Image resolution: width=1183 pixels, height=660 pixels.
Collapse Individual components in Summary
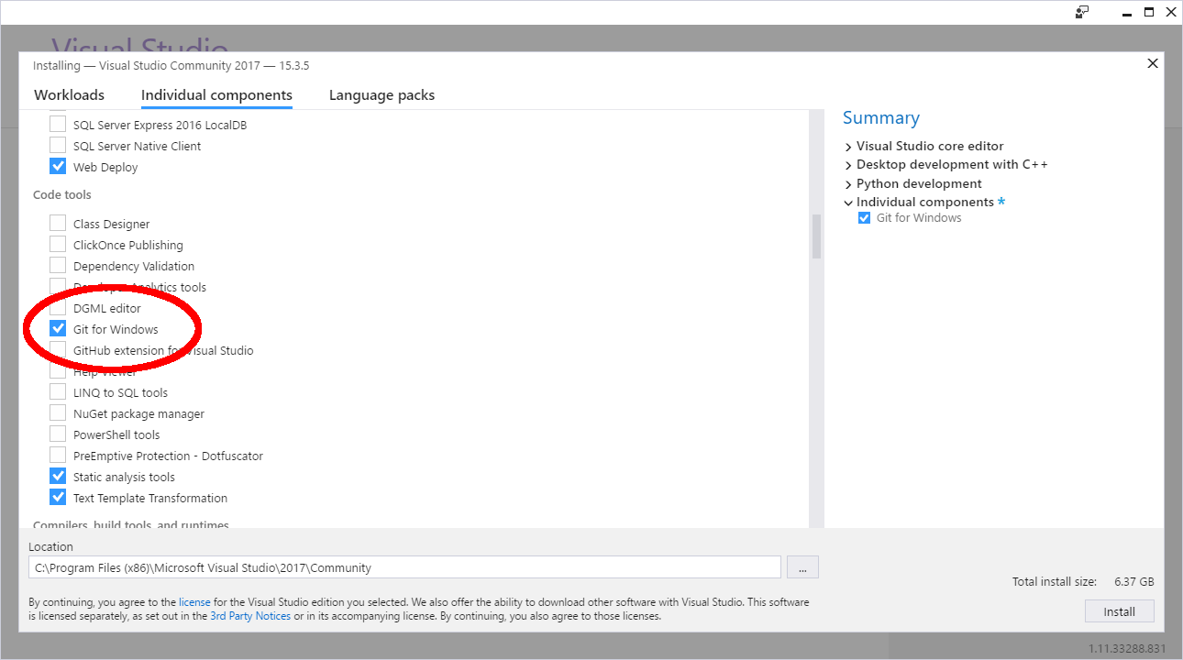click(848, 202)
